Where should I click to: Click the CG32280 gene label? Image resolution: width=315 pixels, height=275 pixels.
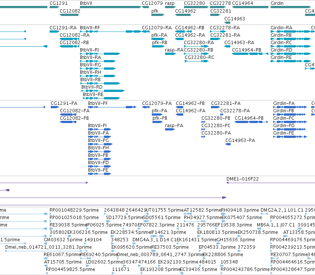pyautogui.click(x=194, y=3)
